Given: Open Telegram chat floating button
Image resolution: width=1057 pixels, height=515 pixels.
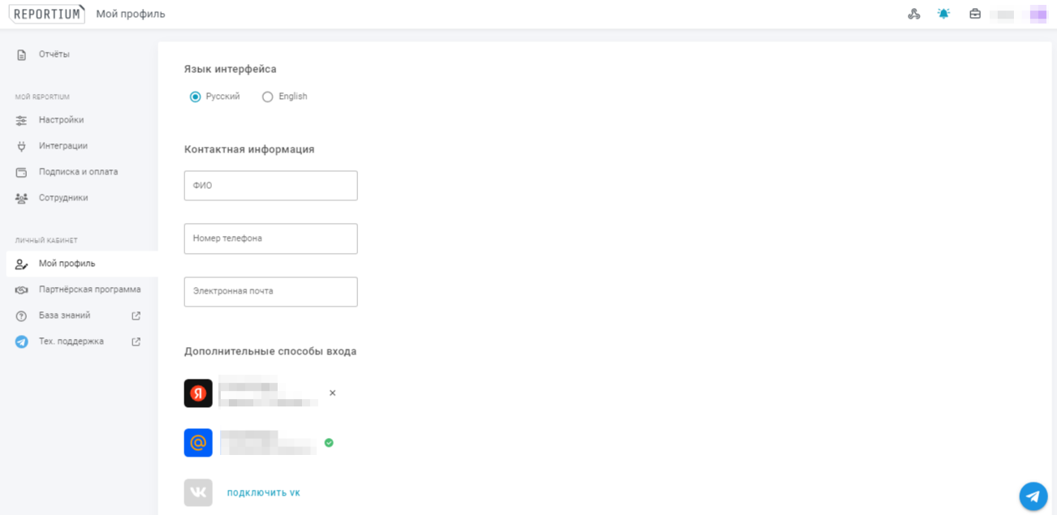Looking at the screenshot, I should click(1033, 496).
